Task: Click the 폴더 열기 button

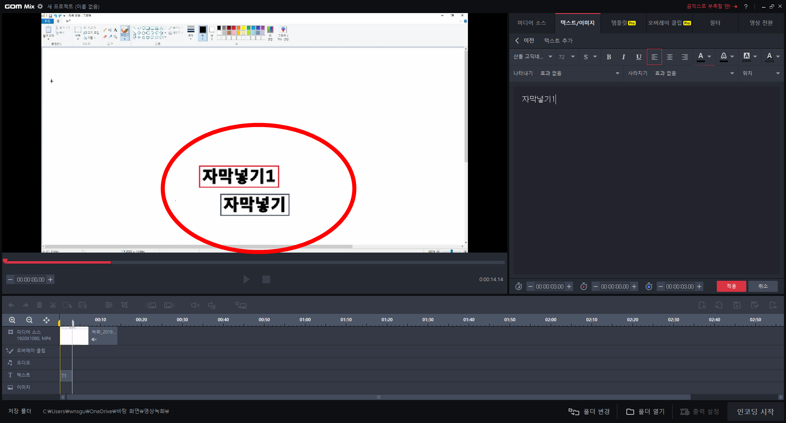Action: point(645,412)
